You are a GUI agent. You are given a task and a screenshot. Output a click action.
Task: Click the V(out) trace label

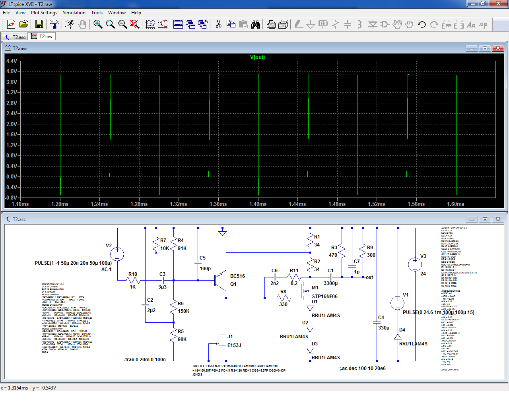tap(257, 57)
